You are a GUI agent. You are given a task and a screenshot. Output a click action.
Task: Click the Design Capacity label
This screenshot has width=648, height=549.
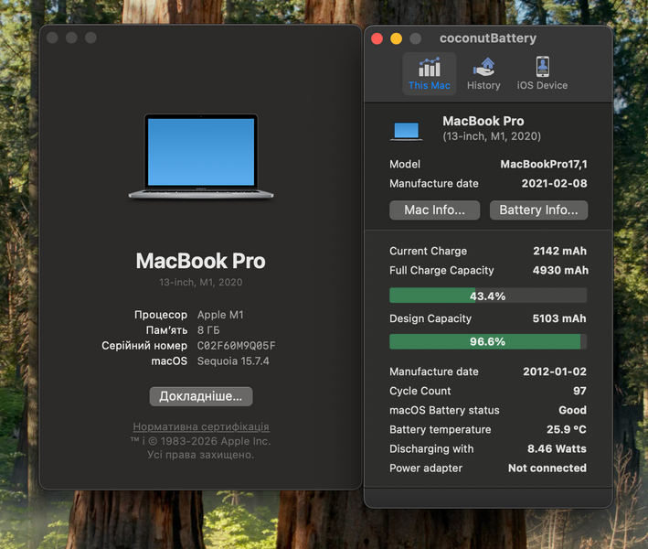430,318
